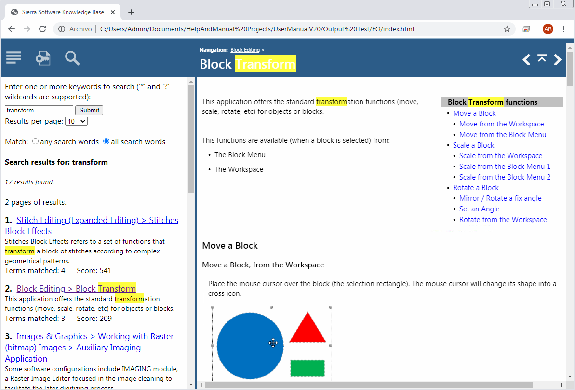Select the search magnifier icon

pos(72,58)
